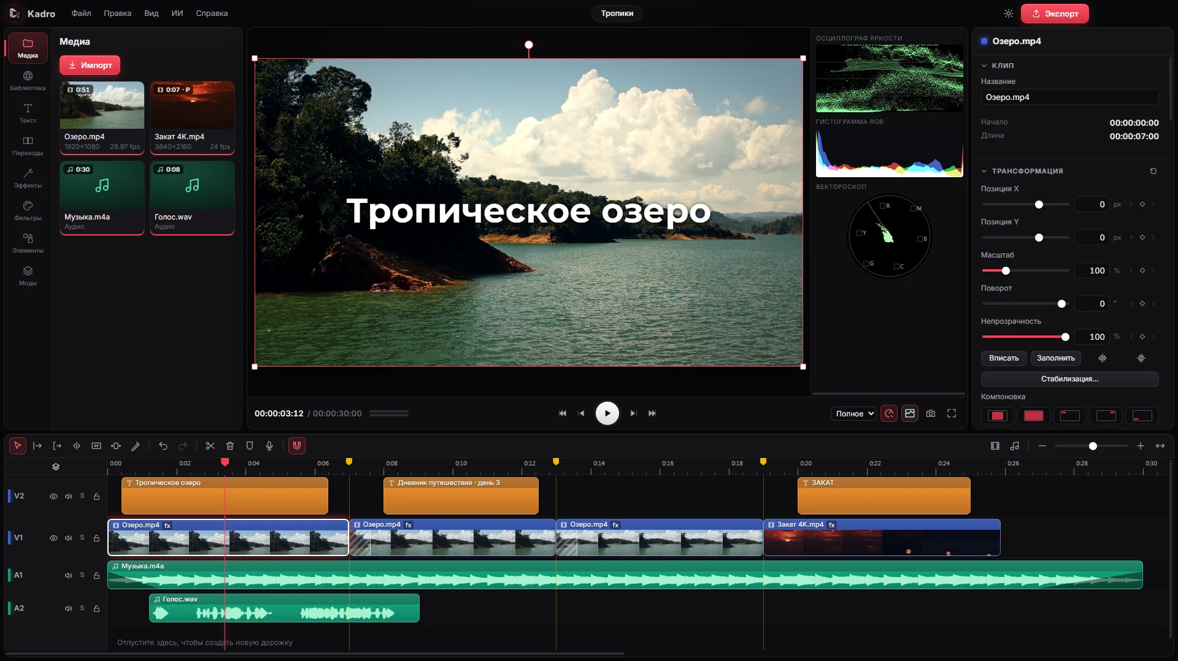Toggle the scopes panel button

click(910, 413)
